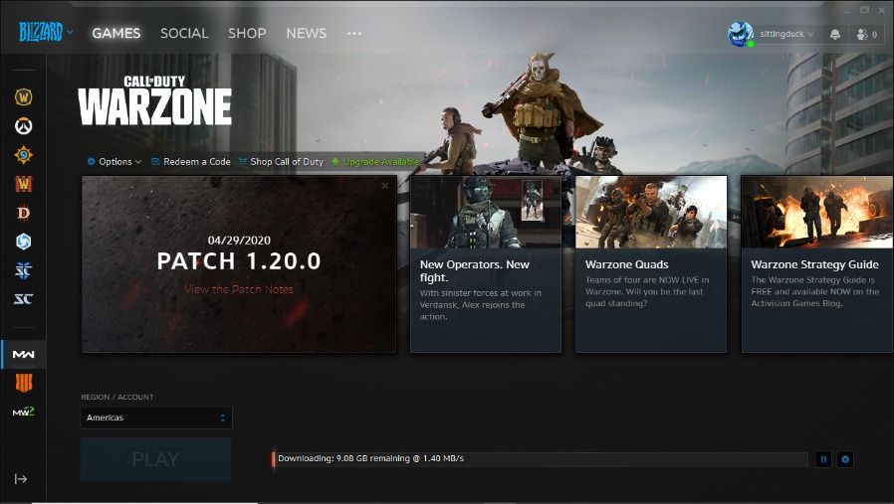894x504 pixels.
Task: Open the notifications bell
Action: (x=834, y=34)
